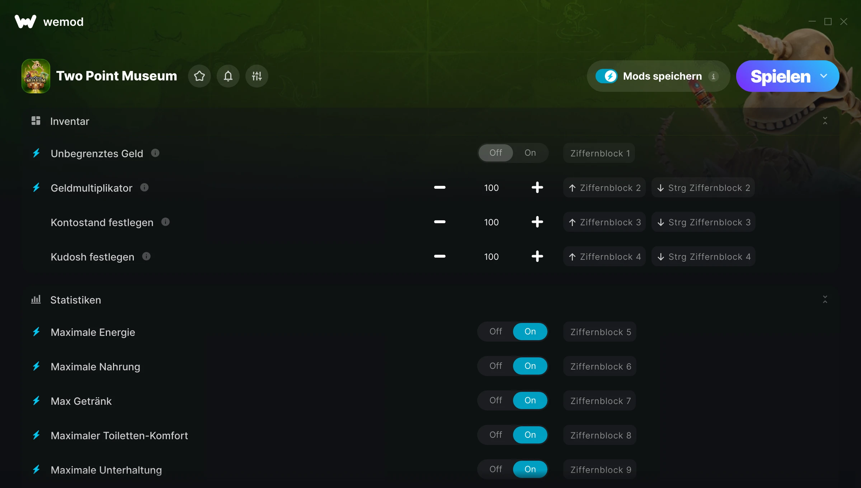Click info icon on Mods speichern
The height and width of the screenshot is (488, 861).
pyautogui.click(x=713, y=76)
